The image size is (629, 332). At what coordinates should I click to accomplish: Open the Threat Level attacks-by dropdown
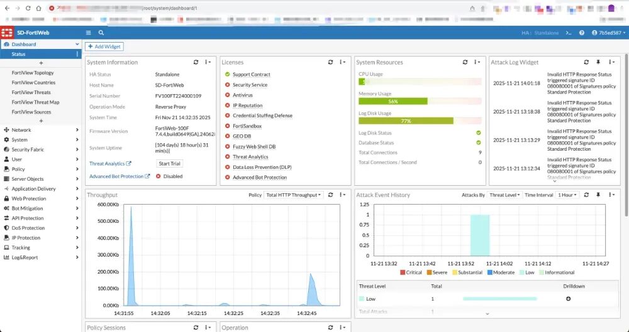pos(504,195)
